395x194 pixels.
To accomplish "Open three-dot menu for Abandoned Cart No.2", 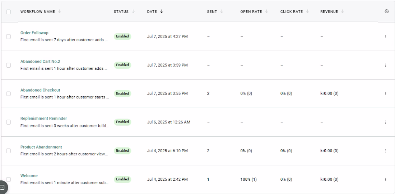I will pyautogui.click(x=386, y=65).
